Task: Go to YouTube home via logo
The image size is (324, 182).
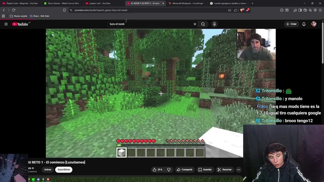Action: 20,24
